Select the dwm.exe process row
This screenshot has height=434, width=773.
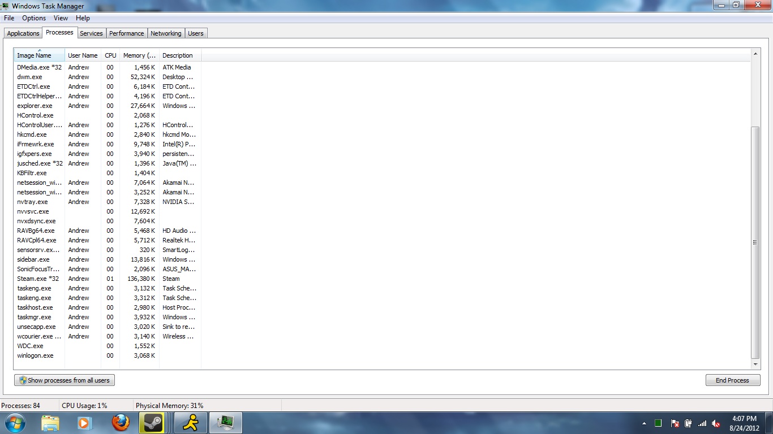click(x=108, y=77)
